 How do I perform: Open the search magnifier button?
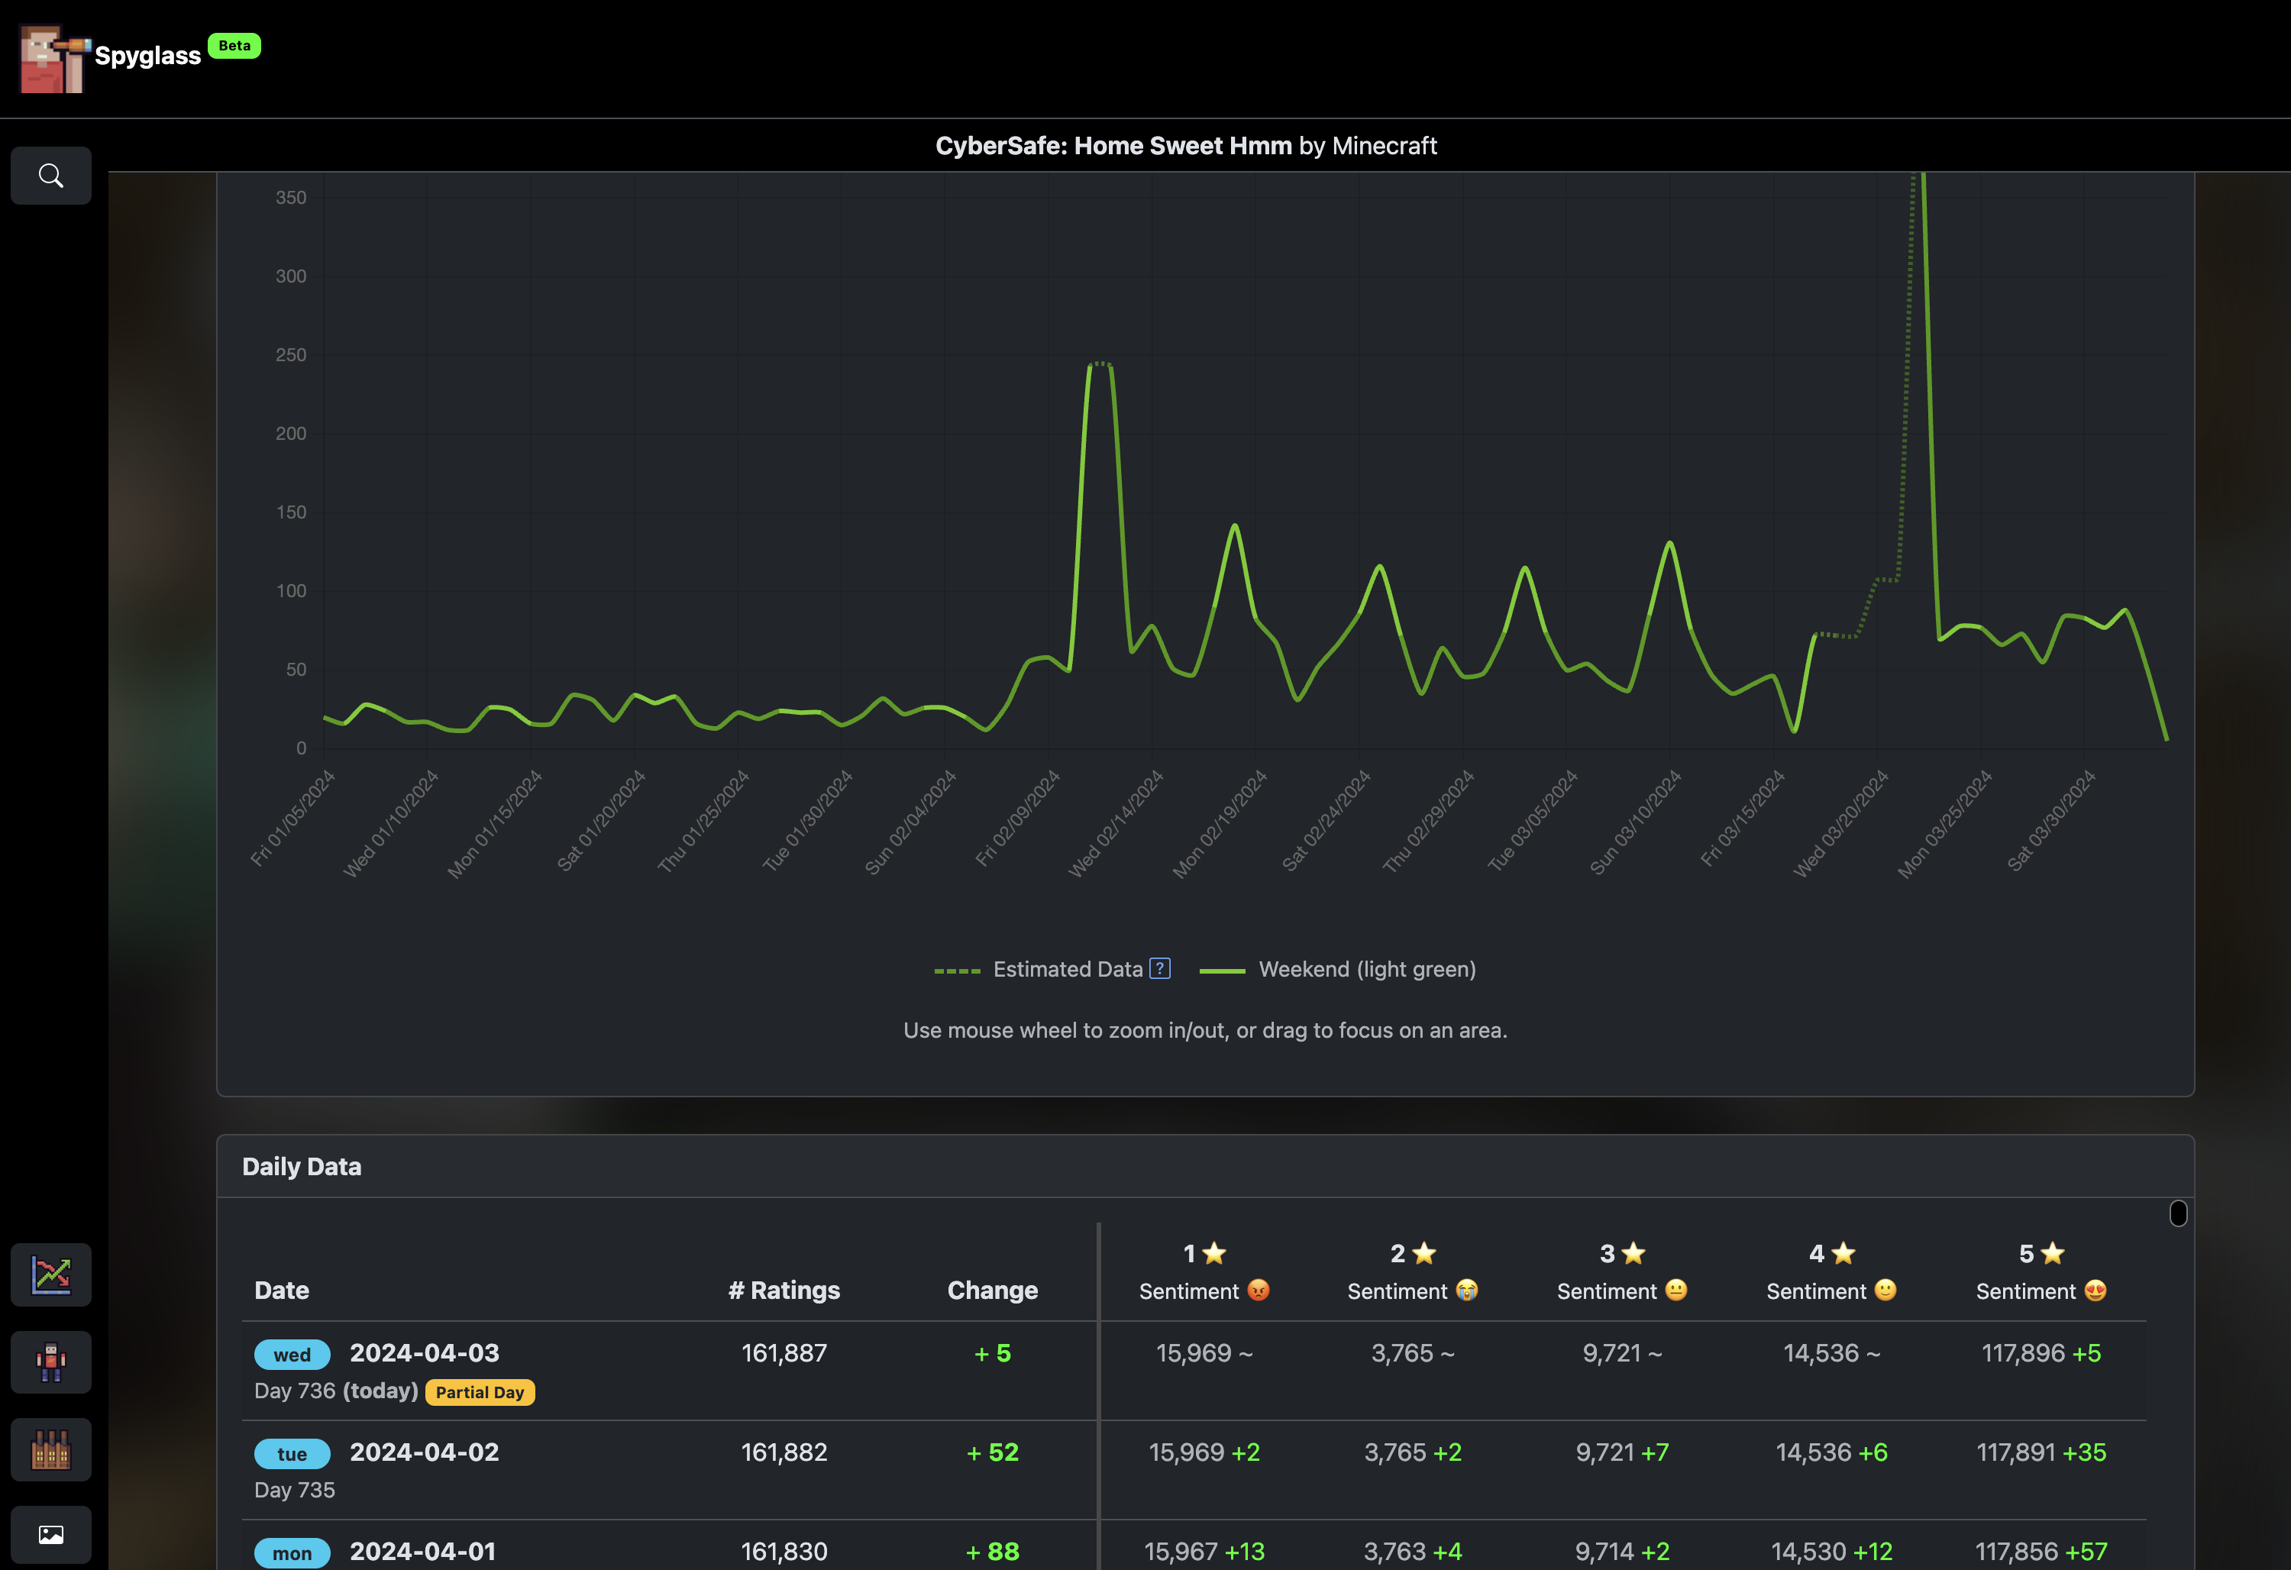51,176
